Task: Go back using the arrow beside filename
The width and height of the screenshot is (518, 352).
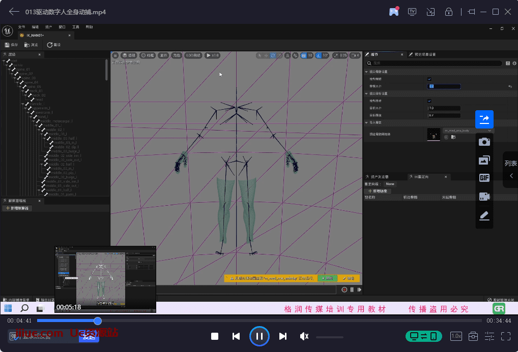Action: point(14,12)
